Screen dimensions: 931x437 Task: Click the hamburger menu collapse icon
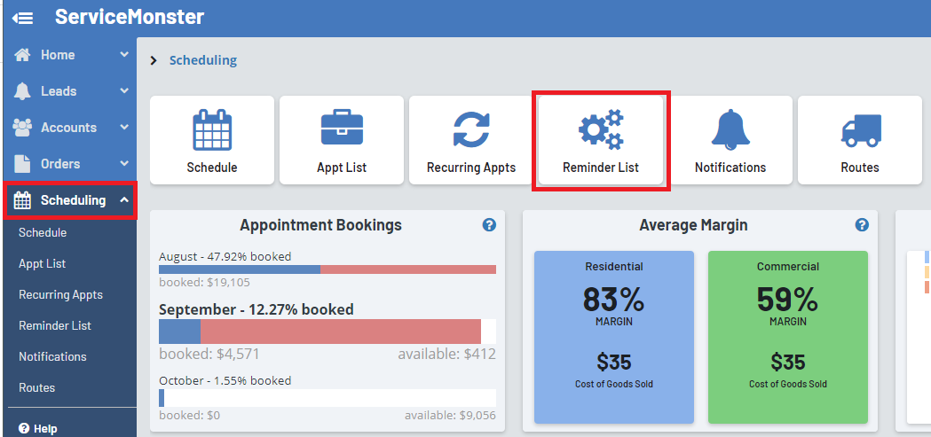[x=23, y=18]
